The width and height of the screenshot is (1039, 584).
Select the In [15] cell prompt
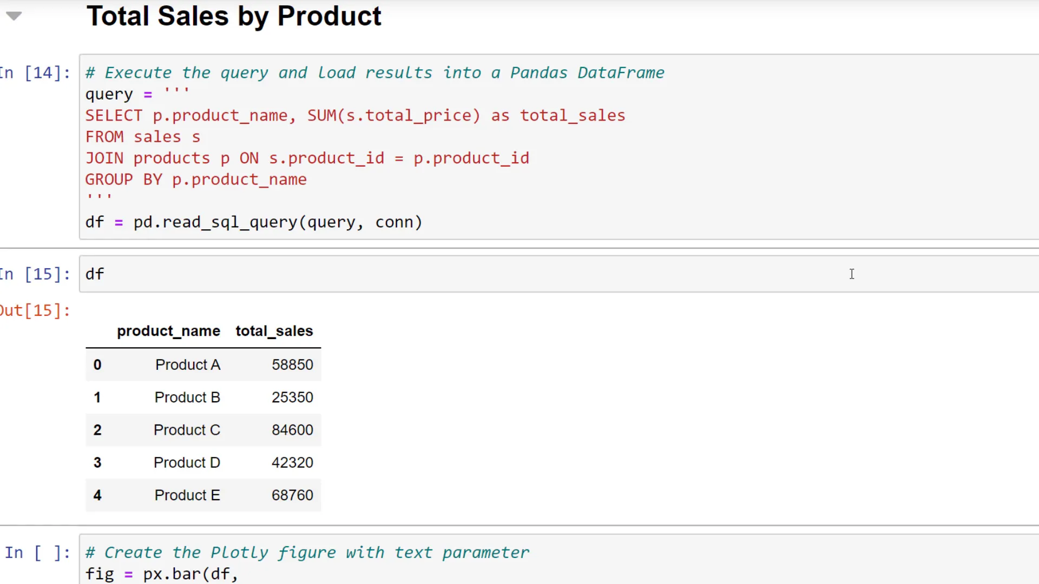(34, 274)
